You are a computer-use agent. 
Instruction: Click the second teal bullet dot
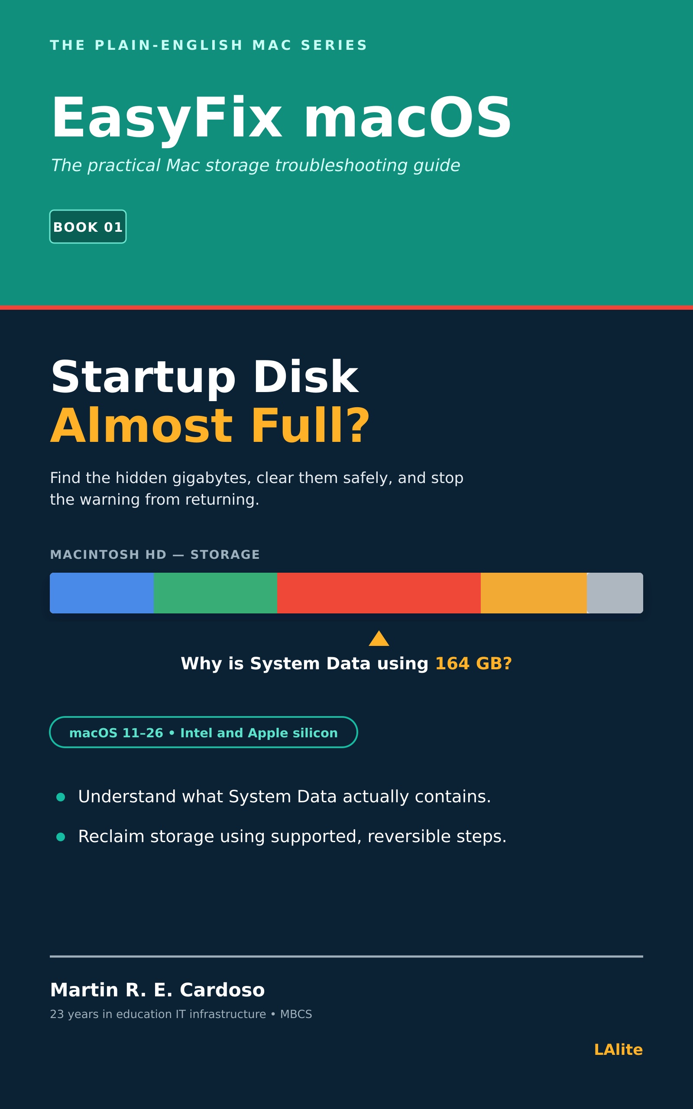point(61,837)
